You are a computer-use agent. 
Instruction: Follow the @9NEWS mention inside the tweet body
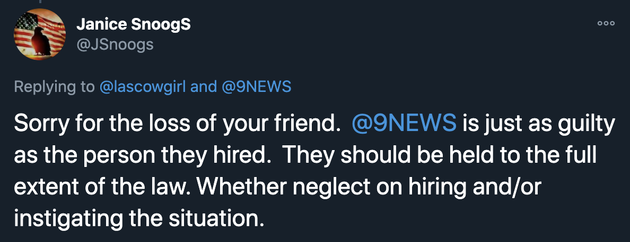404,124
